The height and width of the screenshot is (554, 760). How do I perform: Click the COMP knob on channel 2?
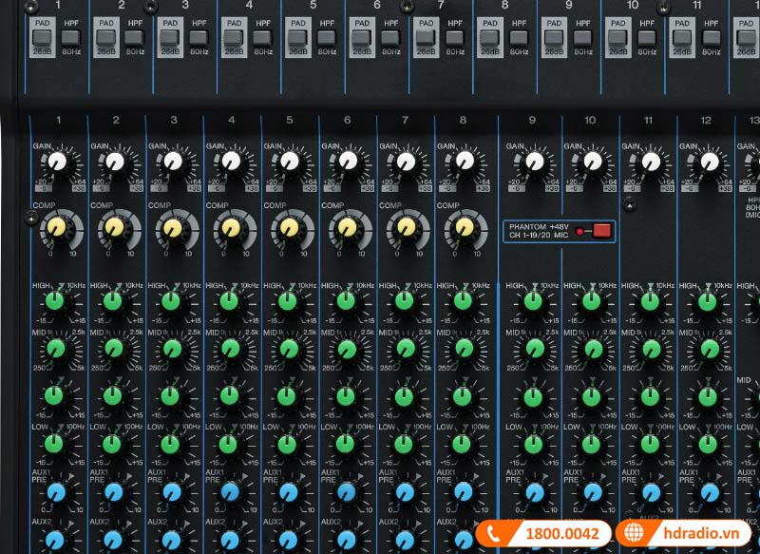click(114, 228)
